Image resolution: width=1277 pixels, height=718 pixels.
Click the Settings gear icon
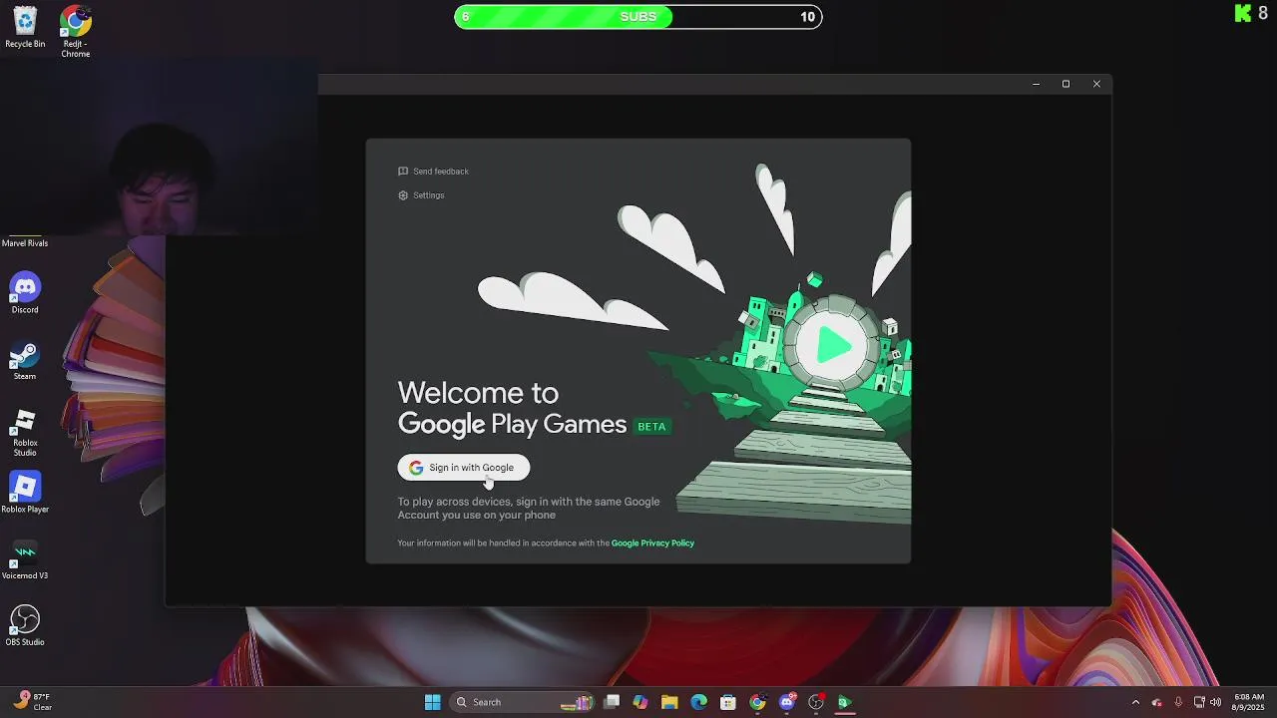[403, 195]
